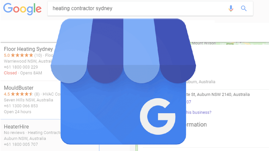Click the Google My Business storefront icon
This screenshot has width=269, height=151.
pos(123,81)
